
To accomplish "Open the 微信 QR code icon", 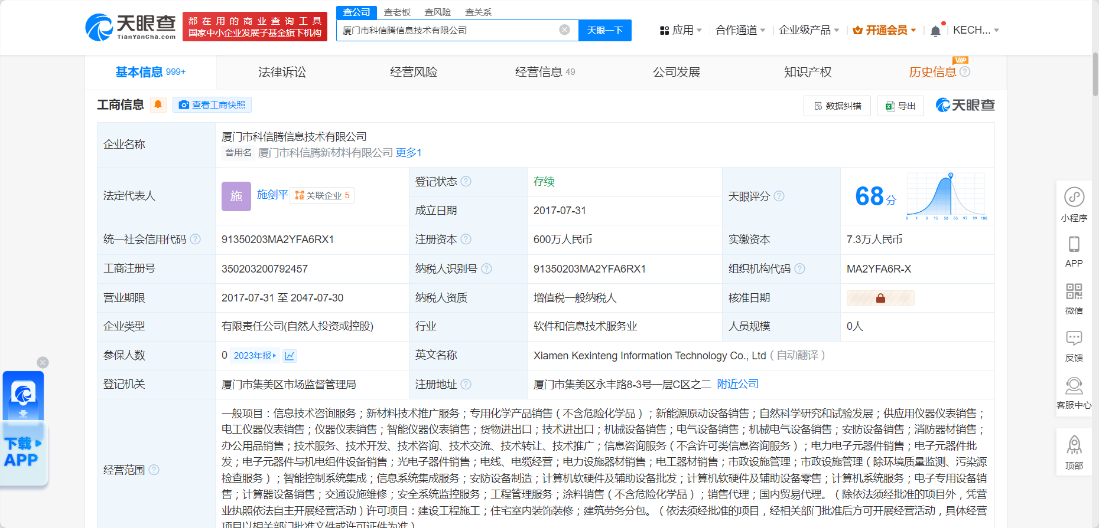I will 1074,291.
